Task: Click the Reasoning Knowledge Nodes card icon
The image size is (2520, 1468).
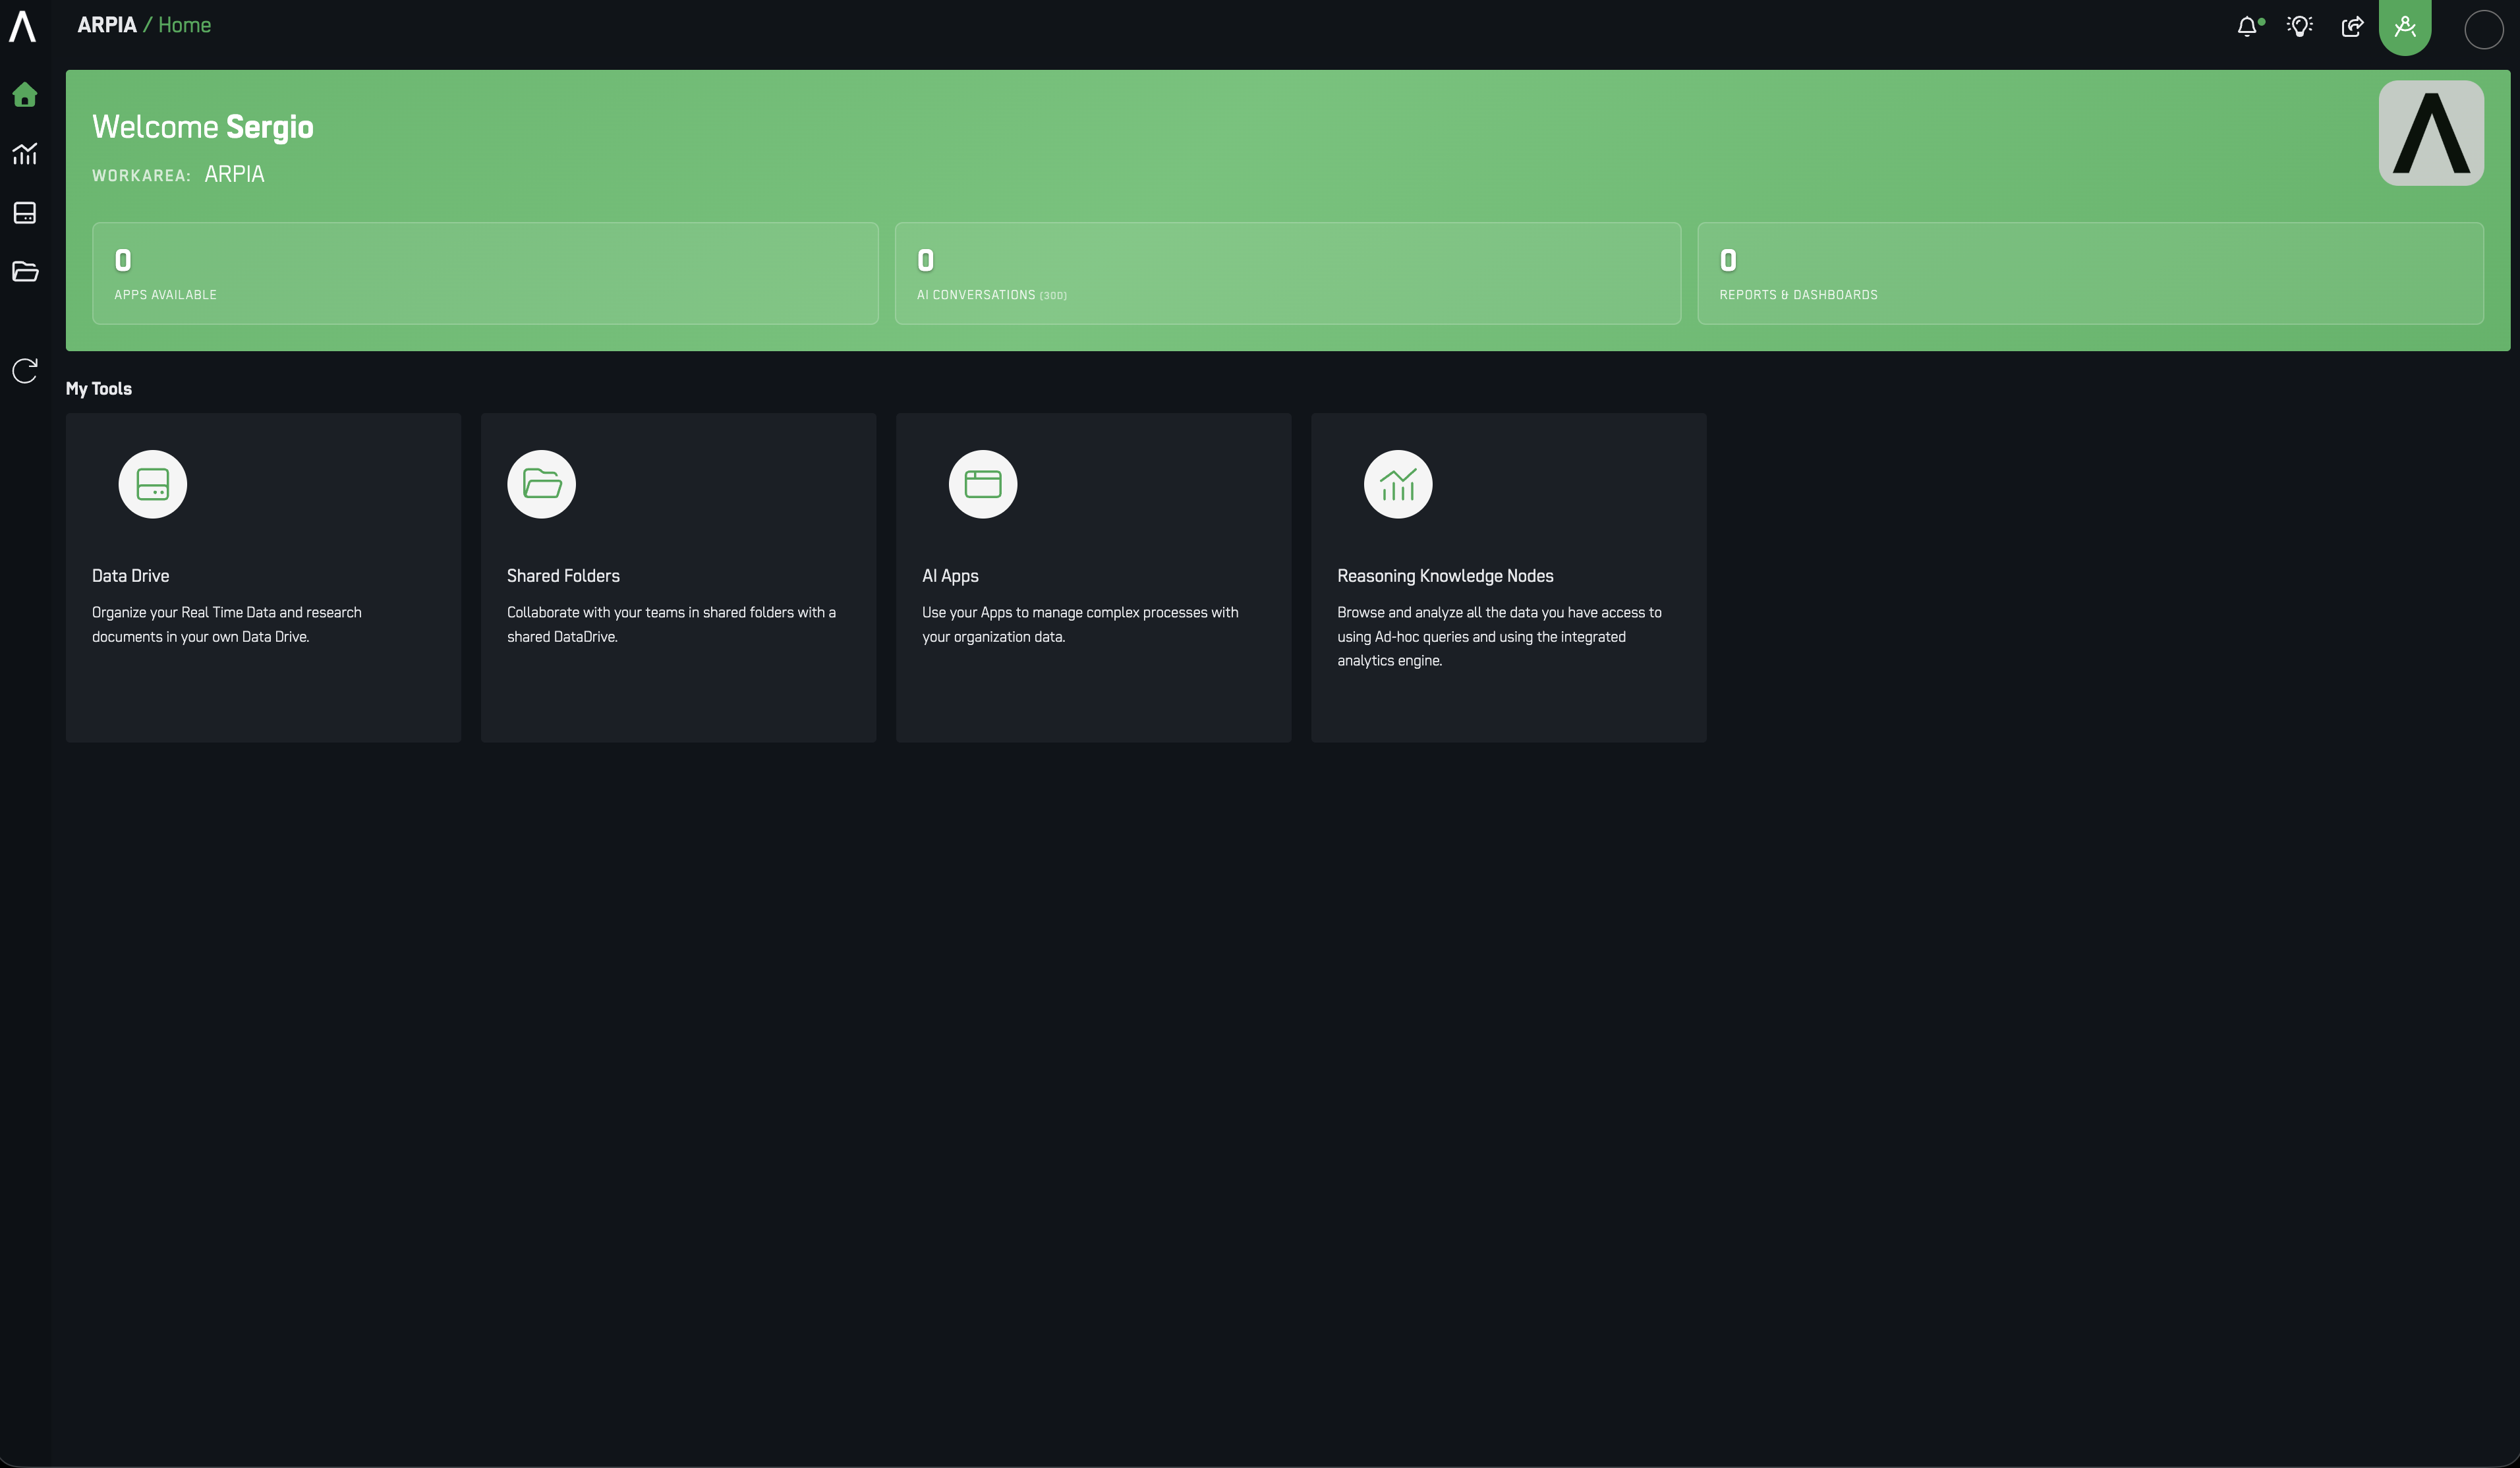Action: (x=1398, y=484)
